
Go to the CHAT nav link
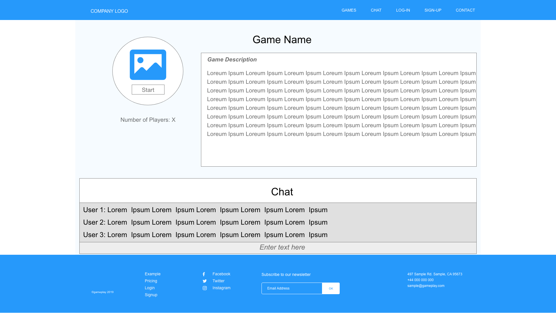pyautogui.click(x=376, y=10)
